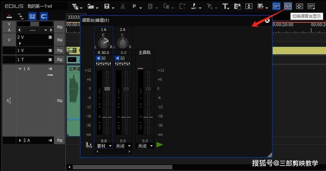Click the ripple mode icon

click(21, 16)
